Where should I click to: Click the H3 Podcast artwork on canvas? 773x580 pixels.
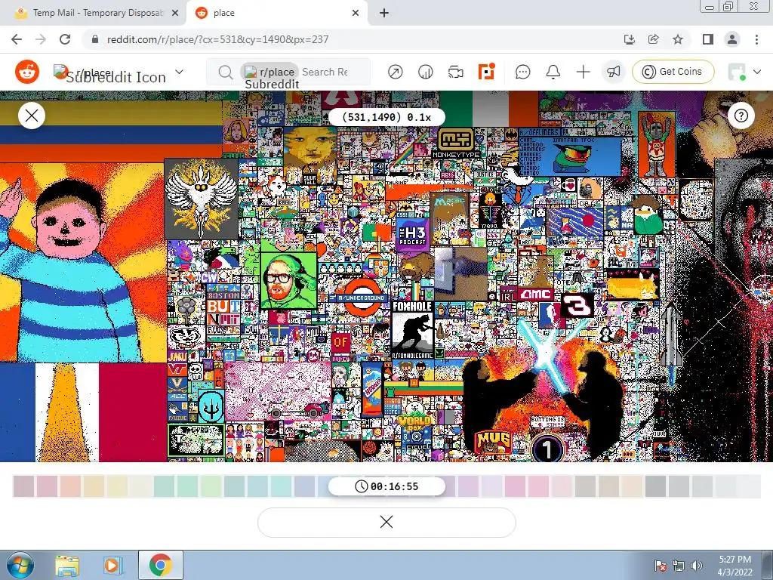412,233
